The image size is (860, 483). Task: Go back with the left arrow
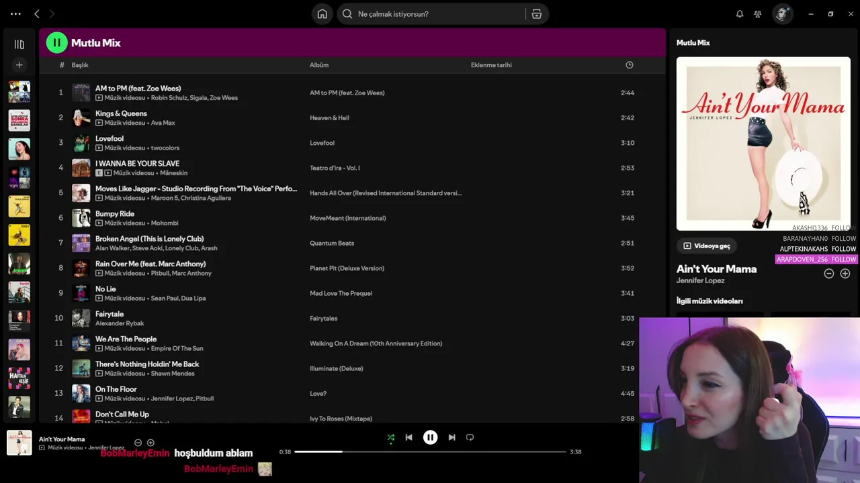click(37, 13)
